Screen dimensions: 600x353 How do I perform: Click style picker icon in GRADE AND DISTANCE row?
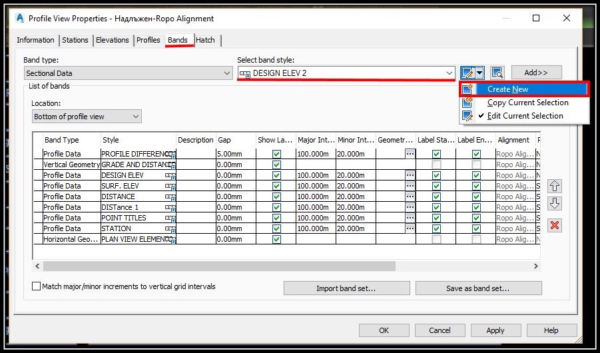(170, 165)
